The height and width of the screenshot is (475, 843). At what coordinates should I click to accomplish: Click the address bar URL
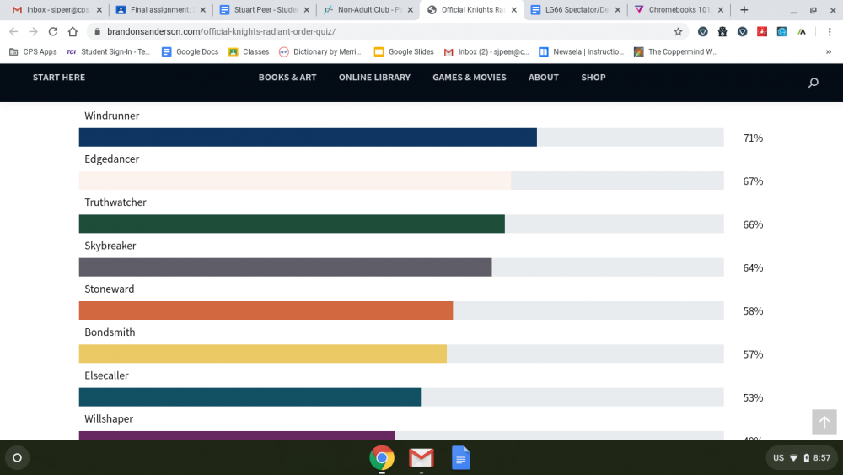[x=221, y=32]
